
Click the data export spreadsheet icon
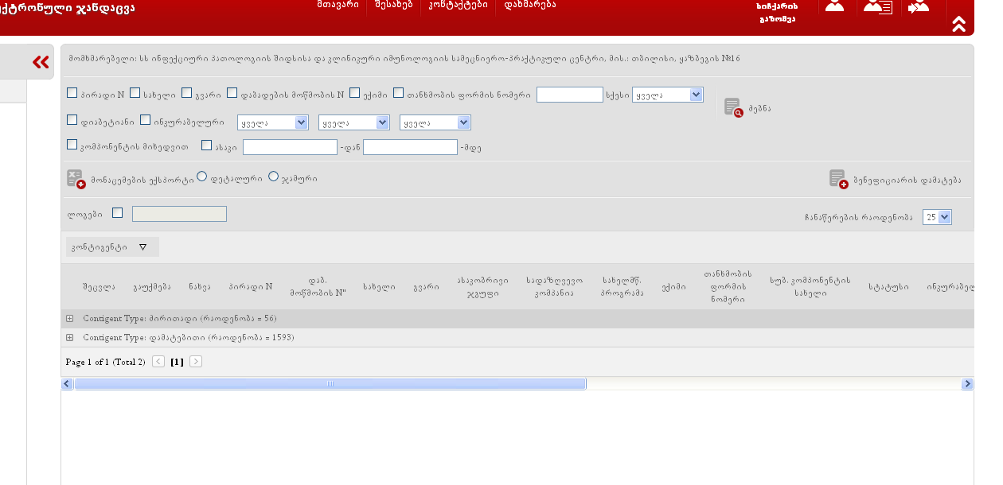tap(76, 179)
